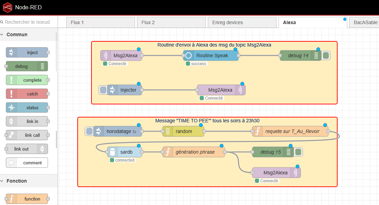Open the Enreg devices tab

pos(242,22)
